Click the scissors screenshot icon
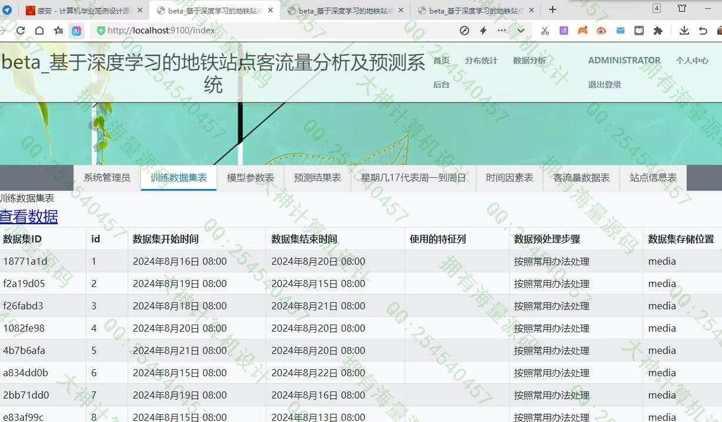This screenshot has width=722, height=422. click(545, 31)
